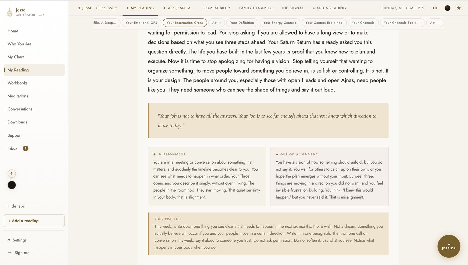This screenshot has width=468, height=265.
Task: Open Meditations in the sidebar
Action: [34, 96]
